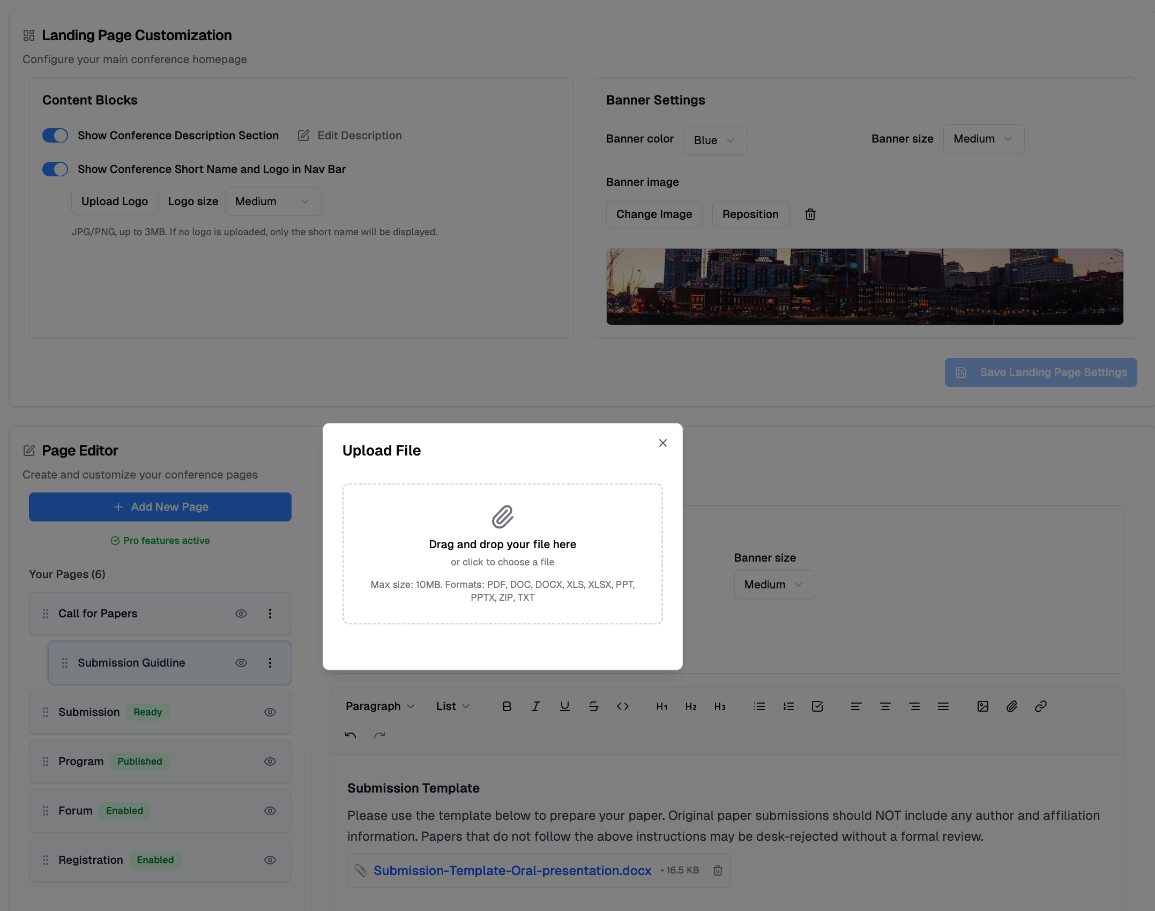Insert an image using toolbar icon
This screenshot has height=911, width=1155.
(x=982, y=706)
